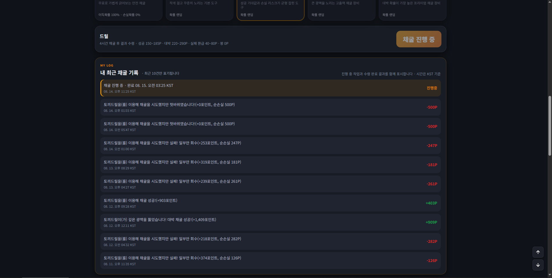Click the -282P failed mining log entry
This screenshot has height=278, width=552.
point(271,241)
